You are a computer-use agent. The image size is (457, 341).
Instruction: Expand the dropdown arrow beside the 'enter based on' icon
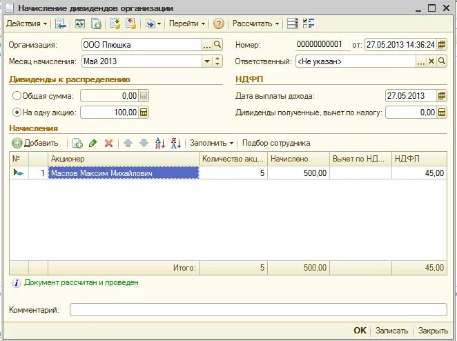[159, 23]
